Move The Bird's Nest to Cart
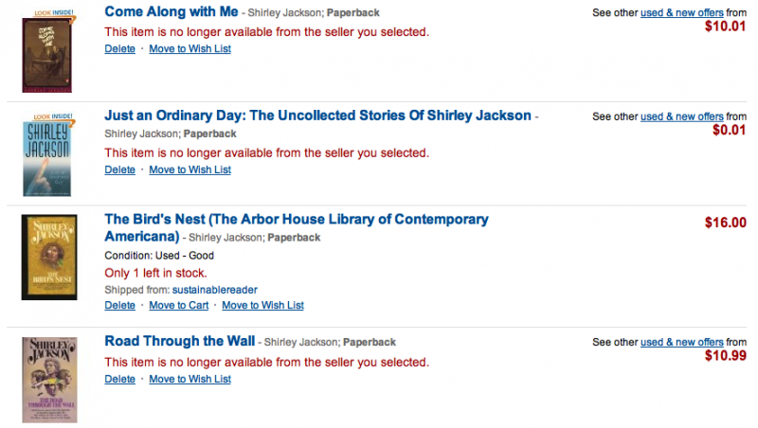 click(x=179, y=305)
